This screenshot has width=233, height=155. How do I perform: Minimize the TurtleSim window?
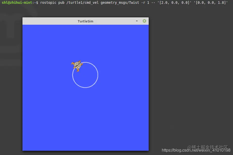tap(137, 21)
